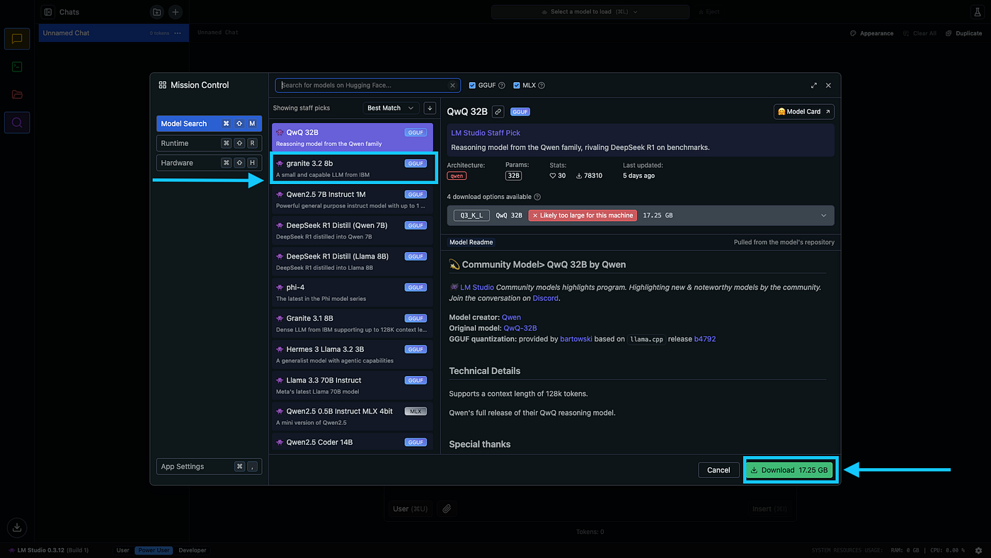Toggle the User (⌘U) message role button
The width and height of the screenshot is (991, 558).
point(411,508)
